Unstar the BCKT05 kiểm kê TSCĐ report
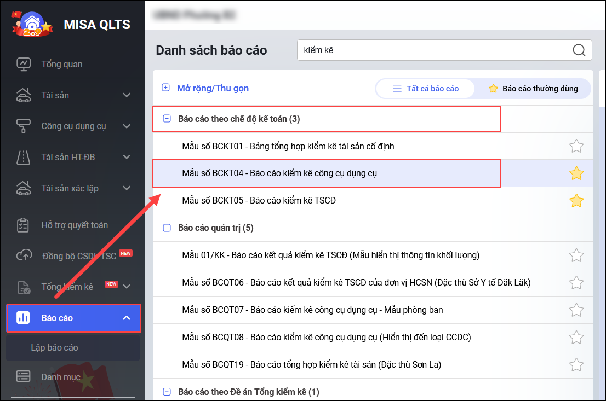 point(576,201)
